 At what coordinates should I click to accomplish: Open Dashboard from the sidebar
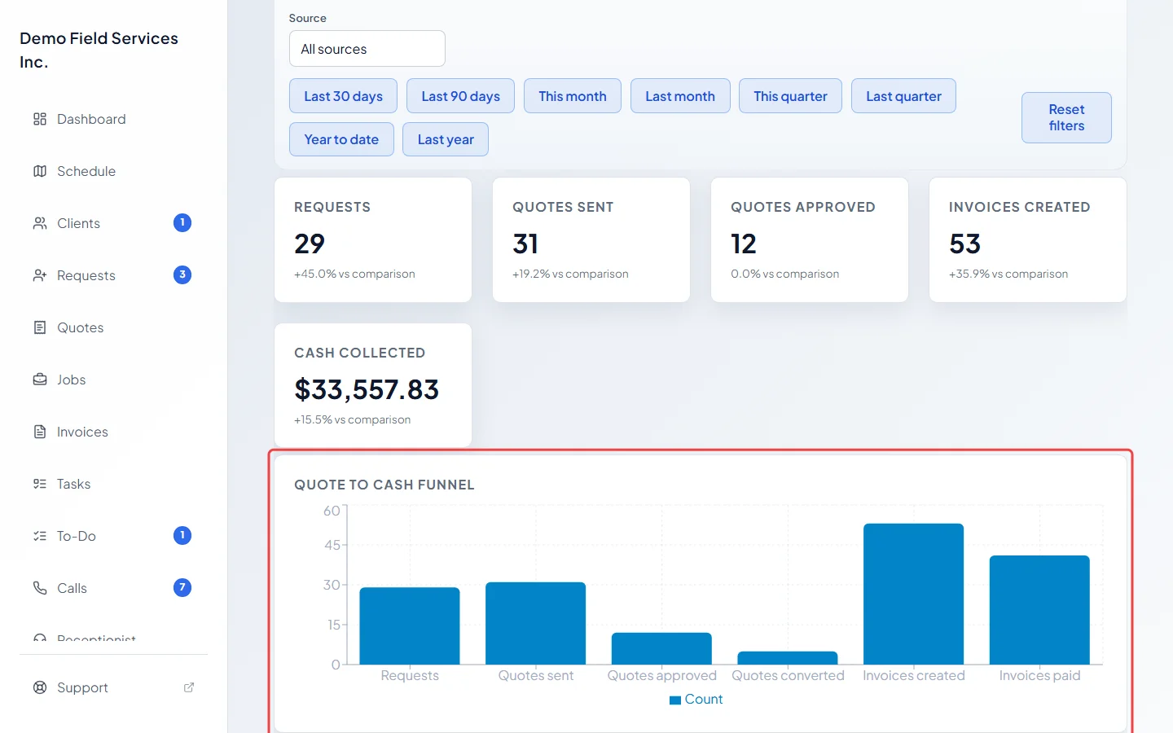(112, 119)
